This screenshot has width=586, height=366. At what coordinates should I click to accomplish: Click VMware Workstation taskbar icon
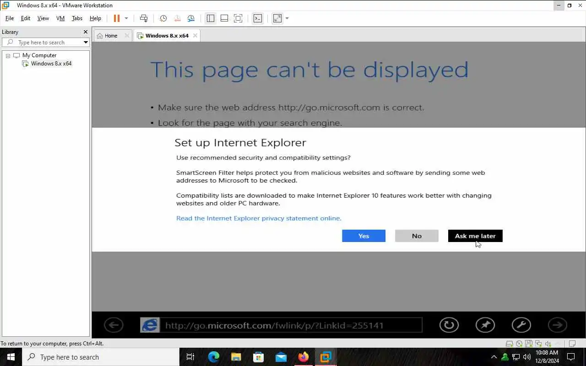tap(326, 357)
